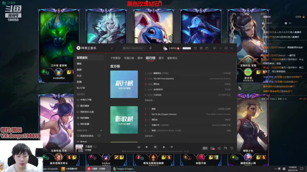Viewport: 307px width, 172px height.
Task: Open the 新歌榜 chart cover
Action: click(x=124, y=120)
